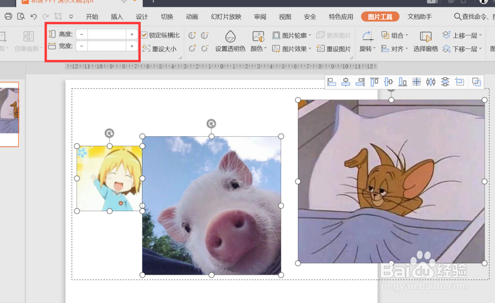Distribute horizontally in floating toolbar
This screenshot has width=495, height=303.
point(431,82)
